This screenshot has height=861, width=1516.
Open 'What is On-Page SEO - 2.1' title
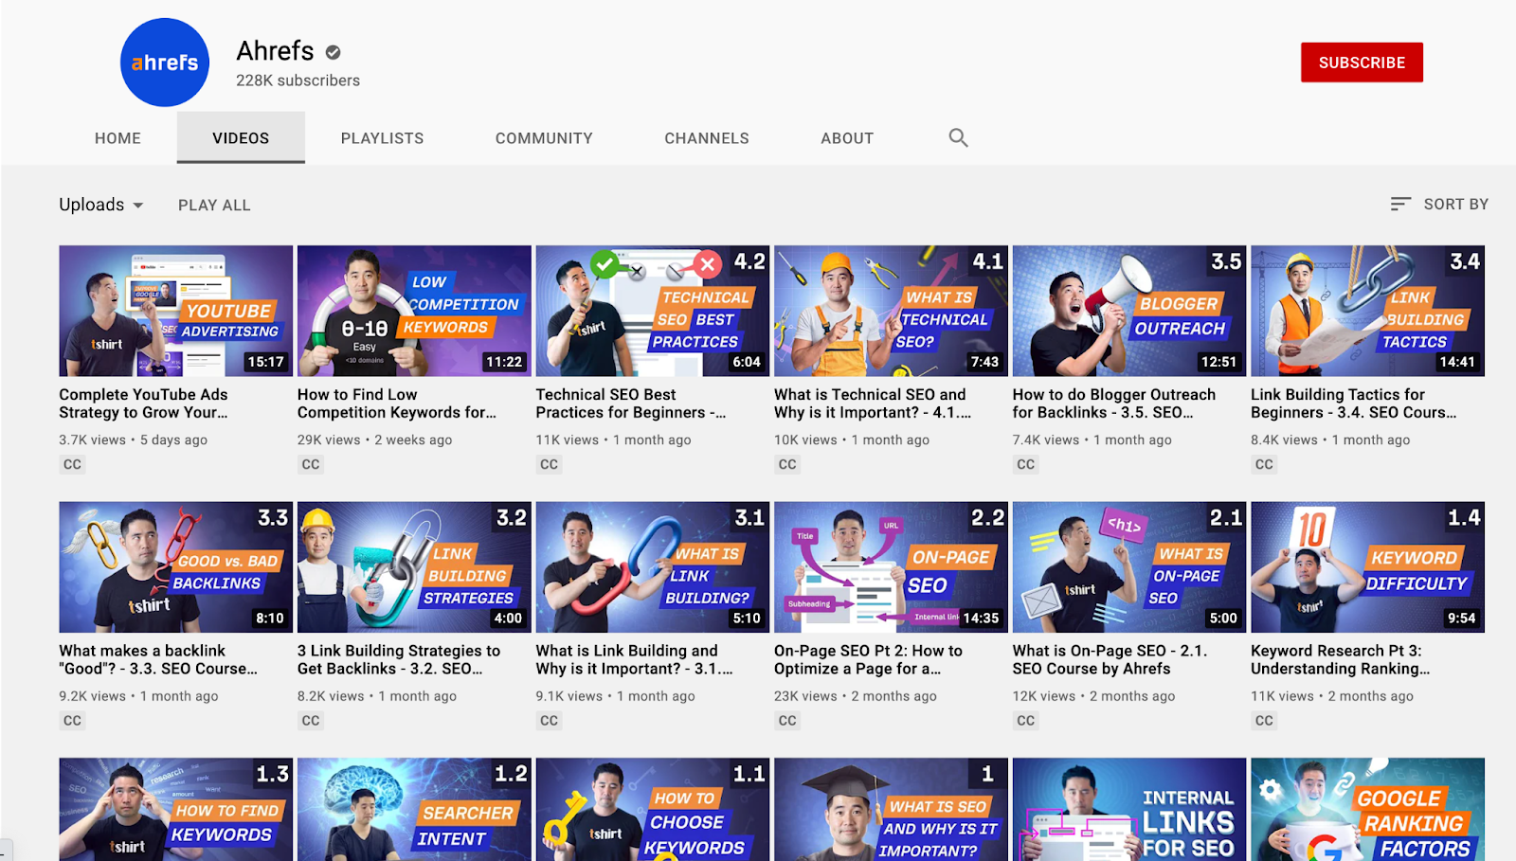click(x=1110, y=659)
